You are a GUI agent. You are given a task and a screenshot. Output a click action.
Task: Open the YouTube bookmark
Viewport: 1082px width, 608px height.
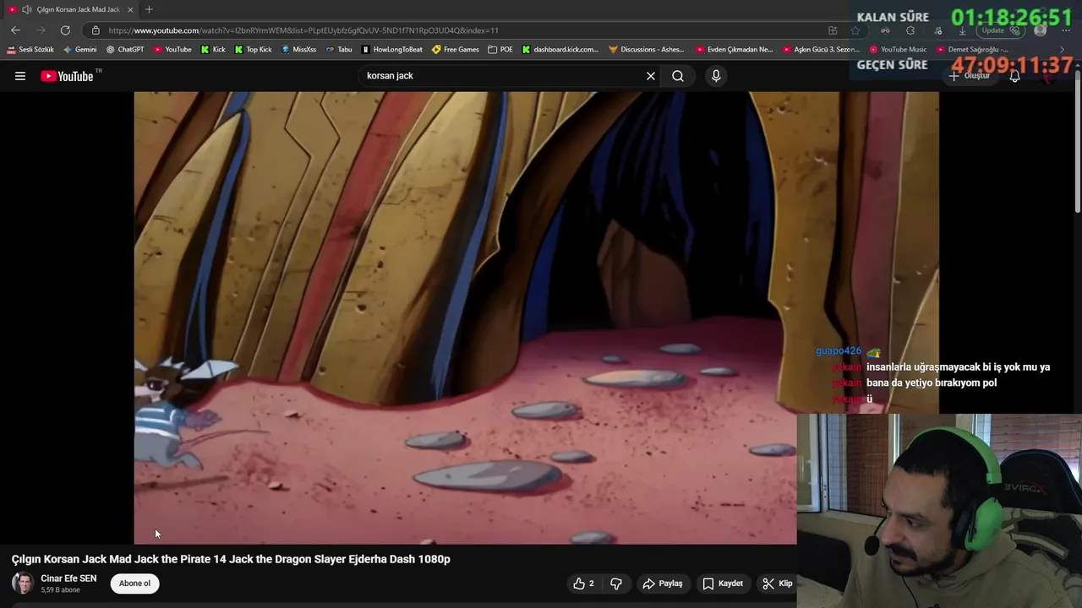172,50
